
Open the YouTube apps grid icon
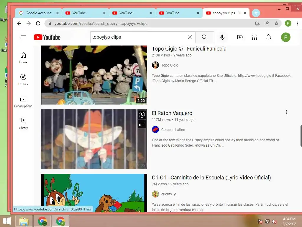(255, 37)
